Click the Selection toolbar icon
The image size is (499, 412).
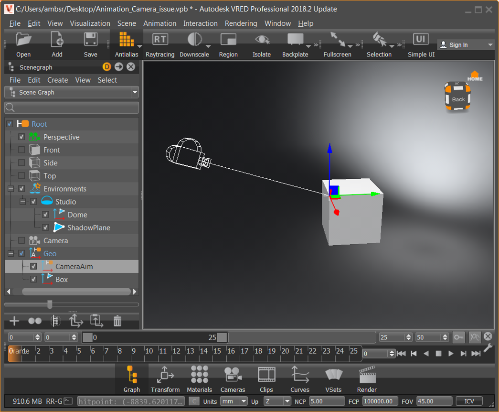click(x=379, y=40)
